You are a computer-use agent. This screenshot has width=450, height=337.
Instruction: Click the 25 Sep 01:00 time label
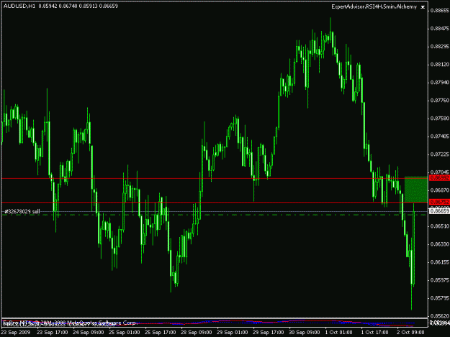[125, 333]
